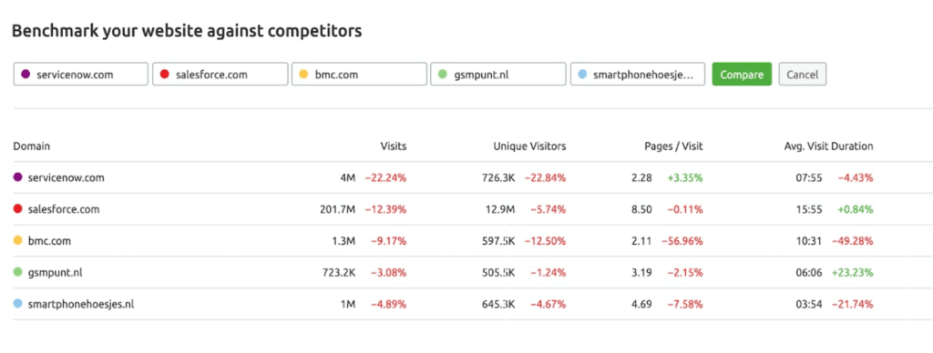
Task: Click red dot in salesforce.com input
Action: (165, 75)
